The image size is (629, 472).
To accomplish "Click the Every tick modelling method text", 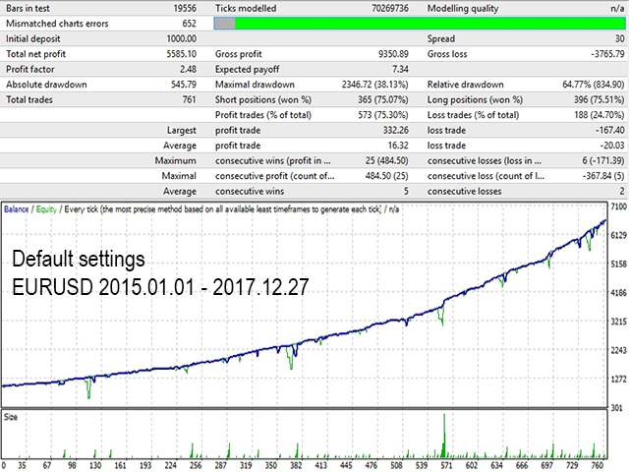I will (223, 209).
